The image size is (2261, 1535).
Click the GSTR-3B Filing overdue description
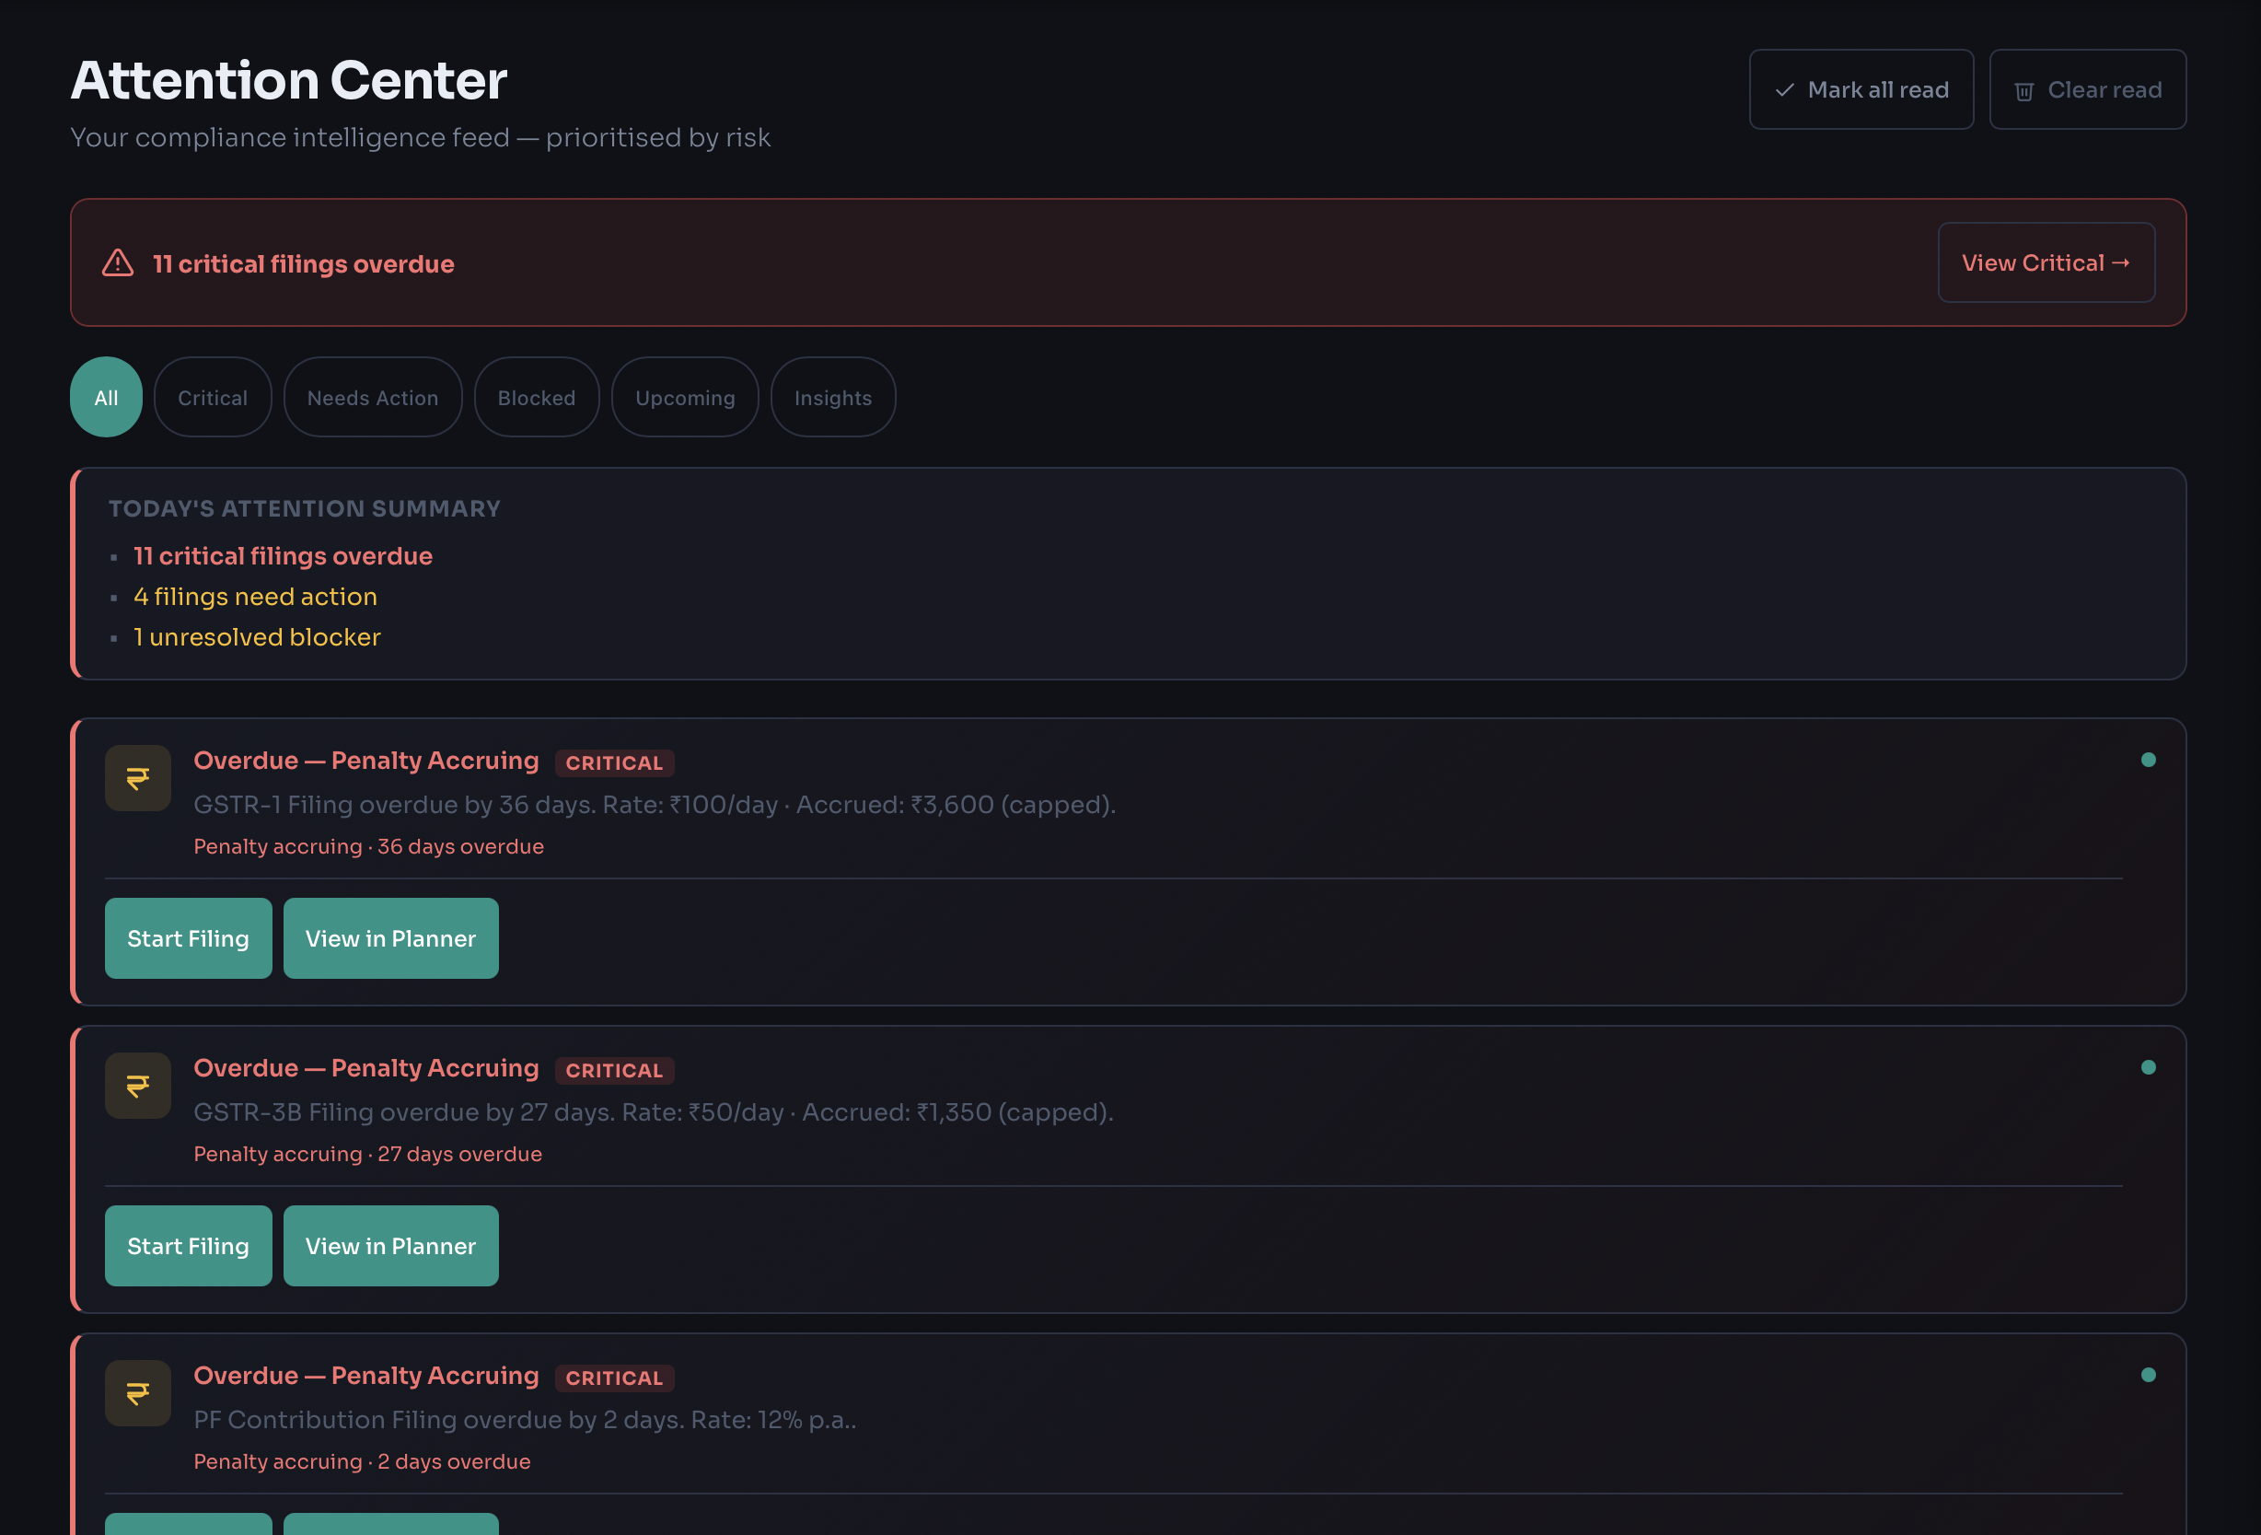click(654, 1112)
